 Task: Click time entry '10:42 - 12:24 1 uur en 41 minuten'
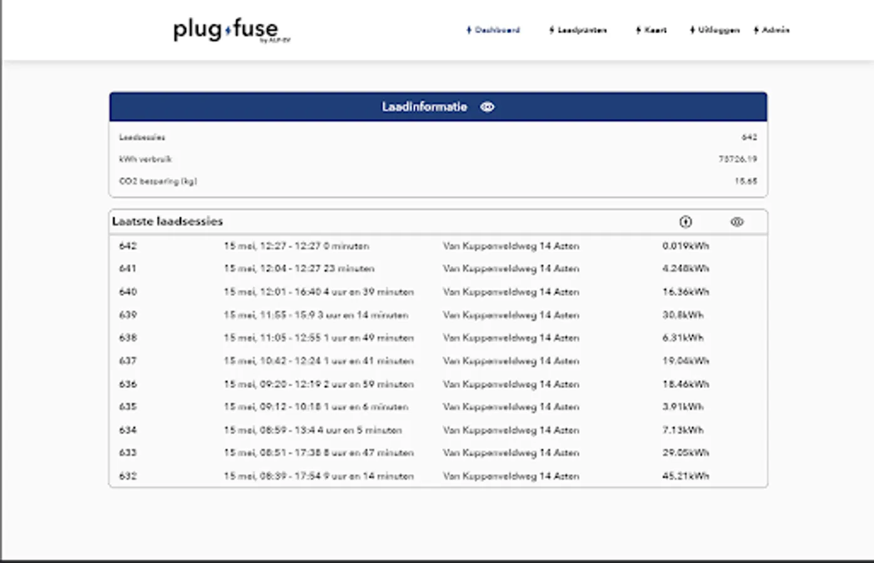pos(319,361)
